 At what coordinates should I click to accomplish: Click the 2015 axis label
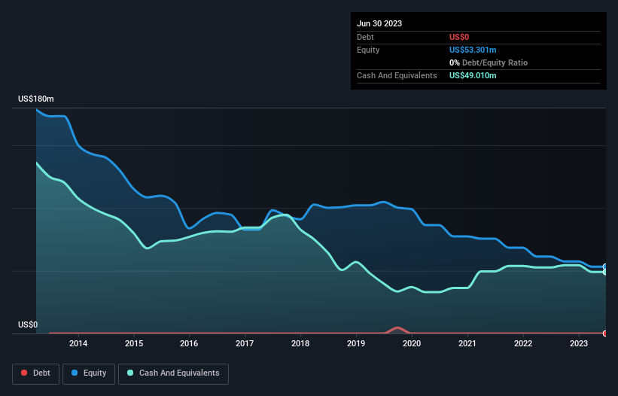click(134, 343)
